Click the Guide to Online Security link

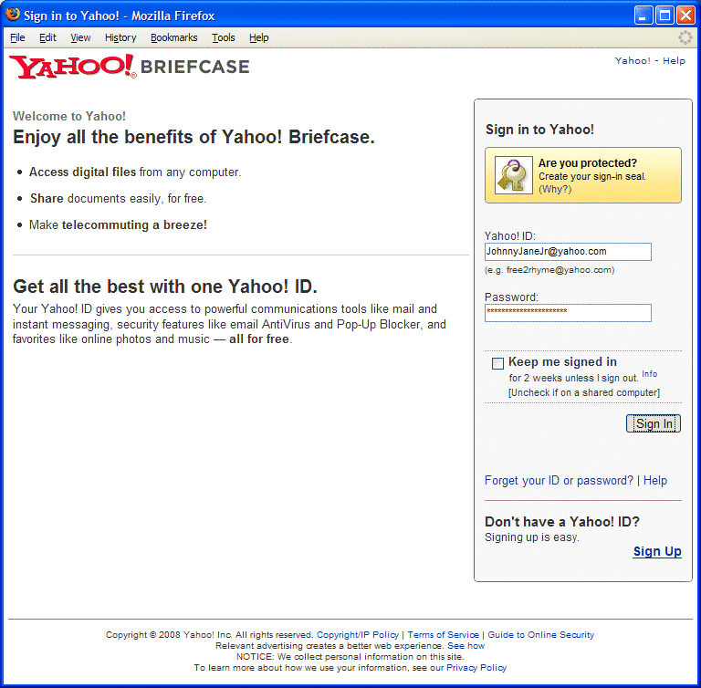click(x=541, y=635)
